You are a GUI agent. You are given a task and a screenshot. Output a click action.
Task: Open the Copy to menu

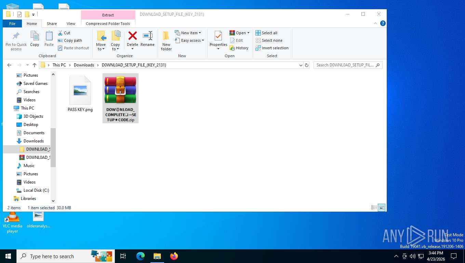[115, 41]
